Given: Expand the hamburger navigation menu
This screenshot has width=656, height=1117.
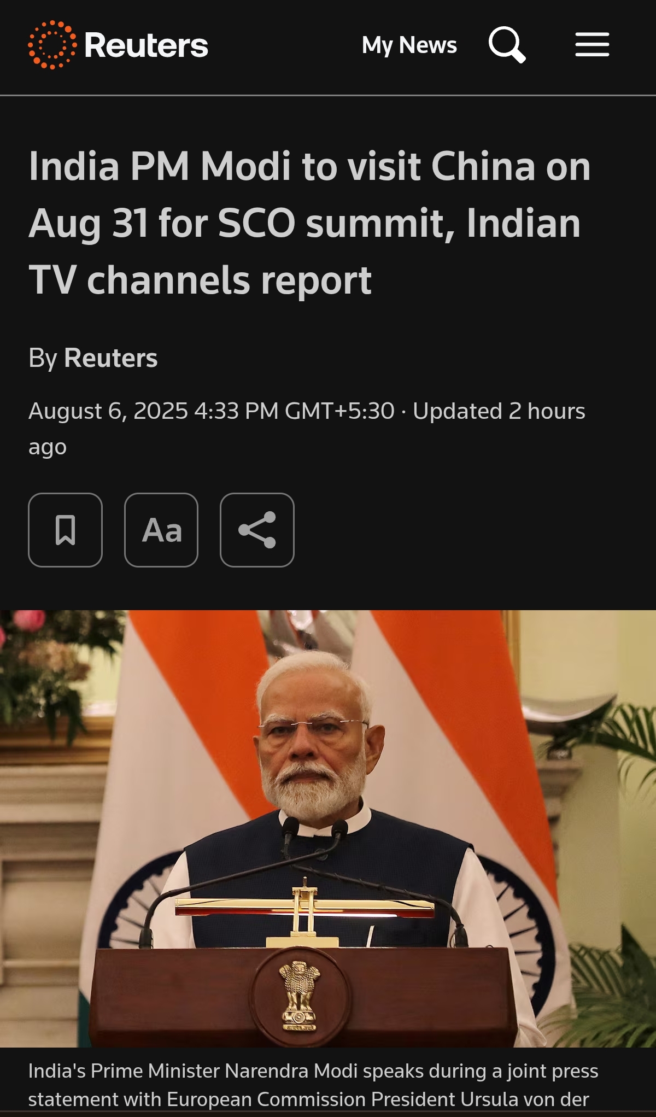Looking at the screenshot, I should point(592,44).
